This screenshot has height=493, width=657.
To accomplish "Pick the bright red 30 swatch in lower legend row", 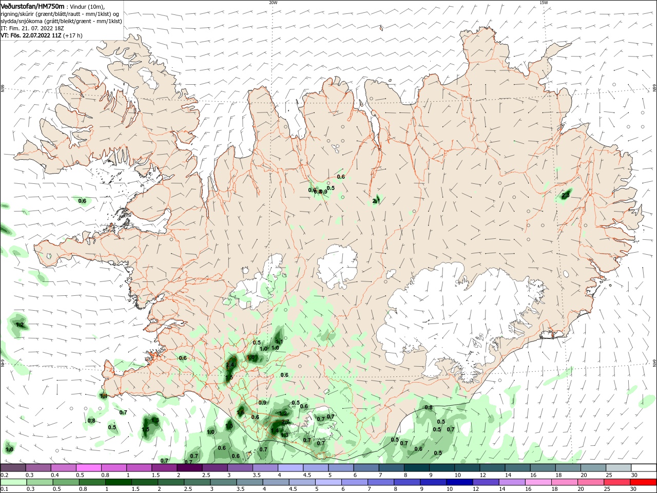I will pos(644,482).
